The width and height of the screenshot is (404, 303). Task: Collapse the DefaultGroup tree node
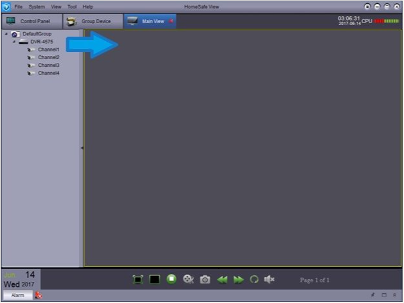click(6, 33)
